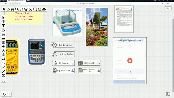
Task: Open board settings gear icon
Action: coord(26,9)
